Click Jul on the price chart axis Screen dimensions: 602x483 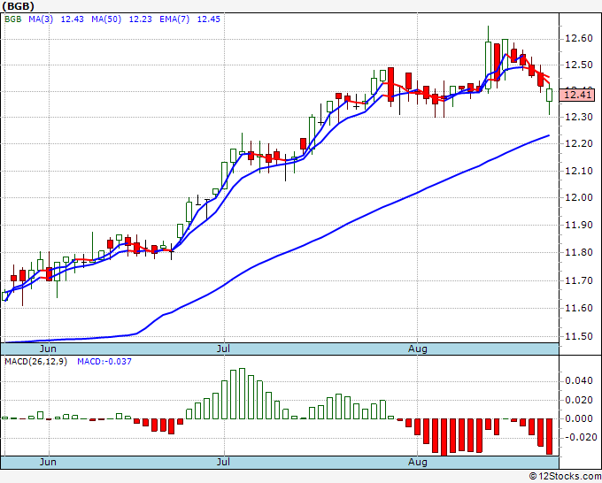(x=223, y=349)
